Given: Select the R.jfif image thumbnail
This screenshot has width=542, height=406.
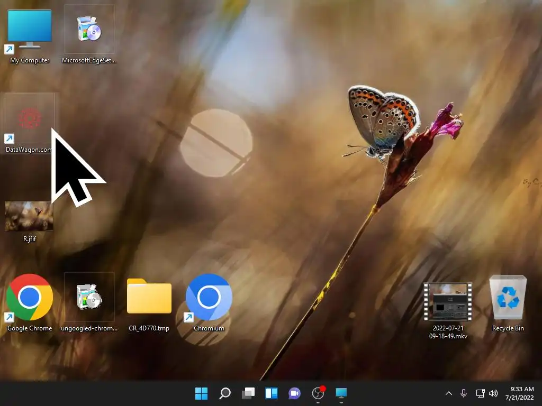Looking at the screenshot, I should [29, 216].
